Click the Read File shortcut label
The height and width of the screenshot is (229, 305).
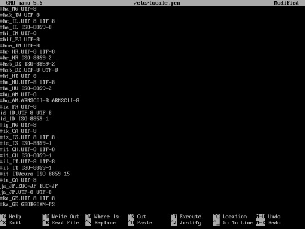pos(66,223)
